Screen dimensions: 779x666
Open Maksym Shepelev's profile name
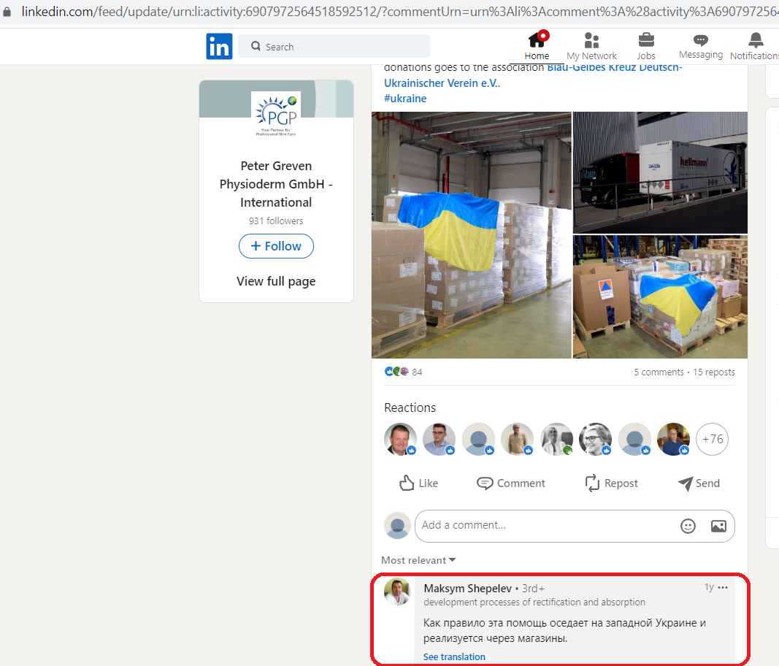pos(467,589)
